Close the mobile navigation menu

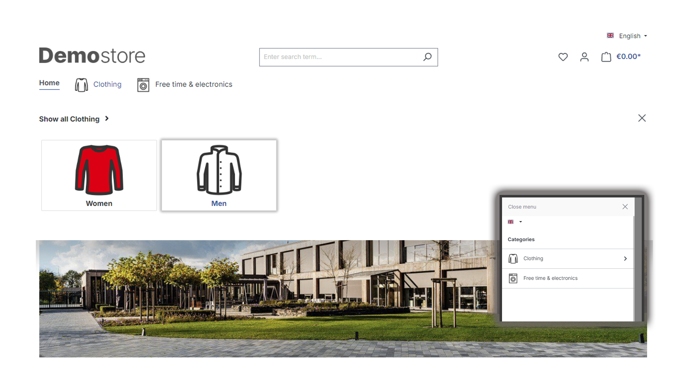click(x=625, y=206)
